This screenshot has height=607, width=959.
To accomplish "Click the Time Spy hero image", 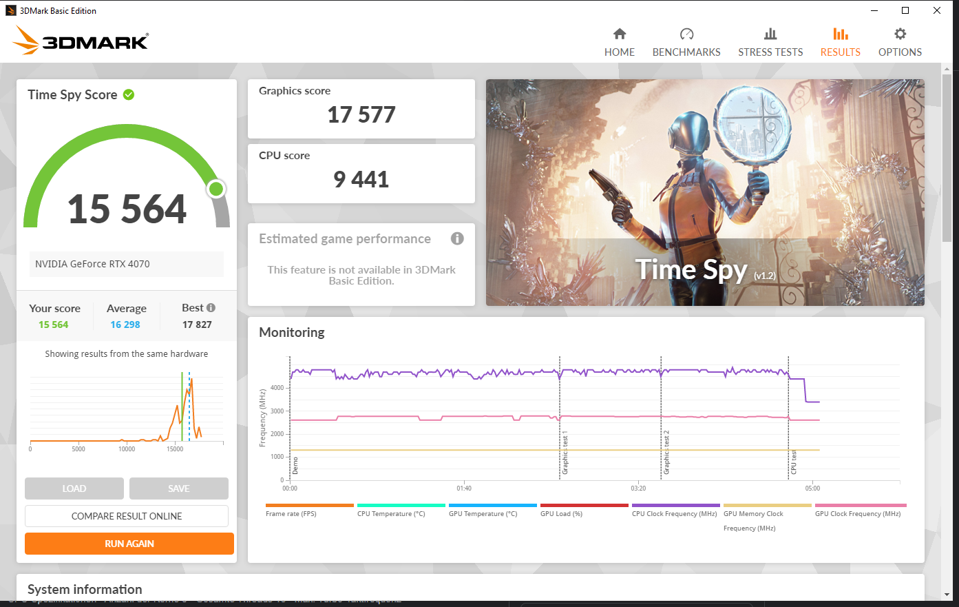I will pyautogui.click(x=705, y=192).
